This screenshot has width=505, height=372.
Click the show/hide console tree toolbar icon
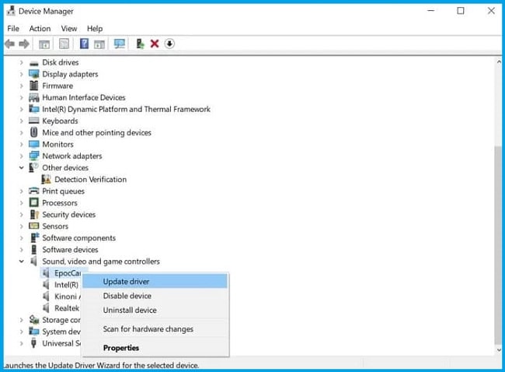coord(44,44)
